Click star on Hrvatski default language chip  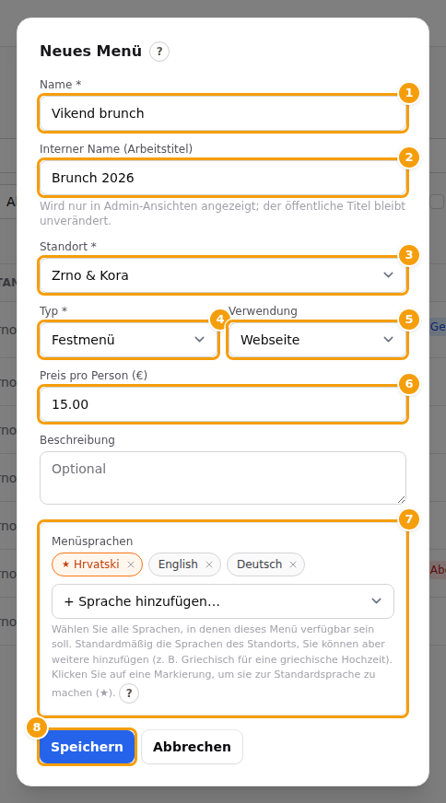[x=65, y=564]
